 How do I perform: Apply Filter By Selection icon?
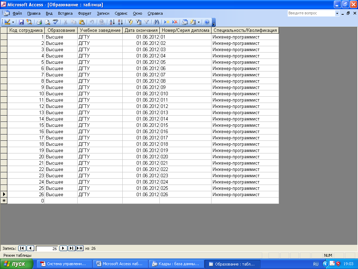tap(130, 22)
